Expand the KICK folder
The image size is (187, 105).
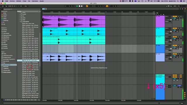[x=20, y=20]
